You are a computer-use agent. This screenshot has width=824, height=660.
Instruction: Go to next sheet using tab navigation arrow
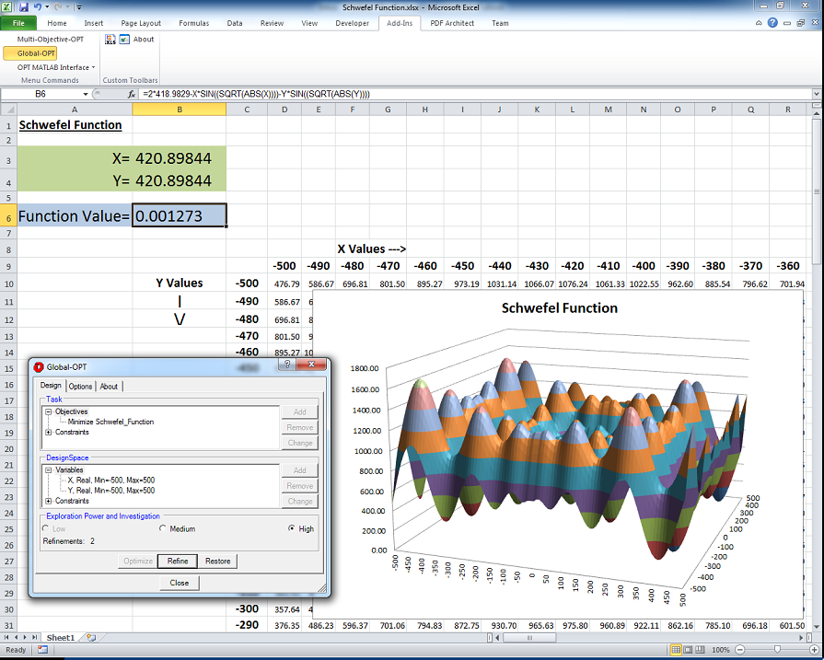pyautogui.click(x=25, y=637)
